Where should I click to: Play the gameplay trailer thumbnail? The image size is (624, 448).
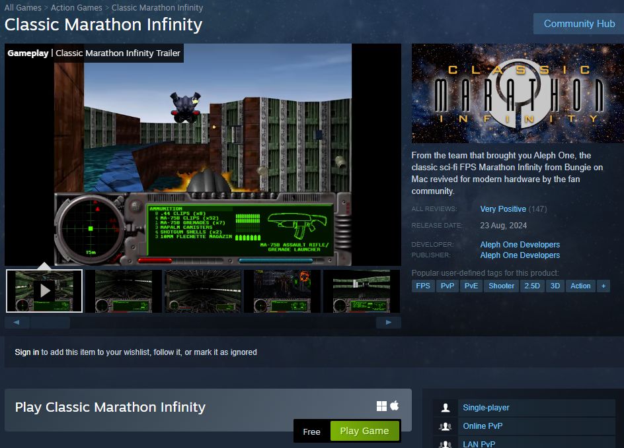click(x=44, y=291)
